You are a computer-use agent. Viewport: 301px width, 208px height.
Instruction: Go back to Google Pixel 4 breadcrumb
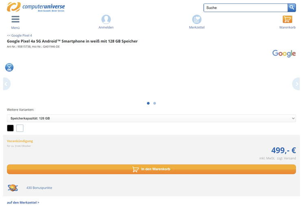coord(20,35)
